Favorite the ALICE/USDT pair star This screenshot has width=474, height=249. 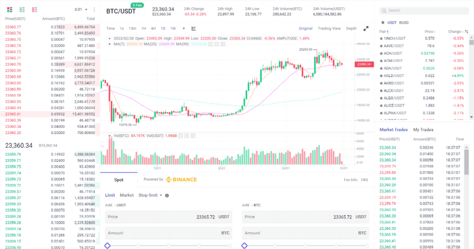coord(381,106)
